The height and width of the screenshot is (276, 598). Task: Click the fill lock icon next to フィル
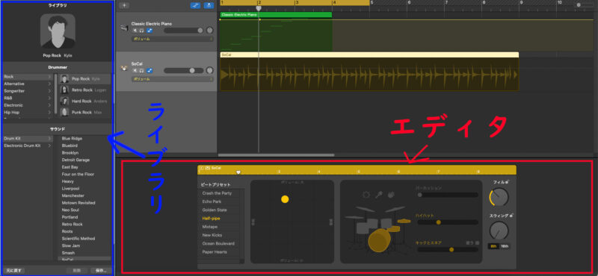click(508, 181)
